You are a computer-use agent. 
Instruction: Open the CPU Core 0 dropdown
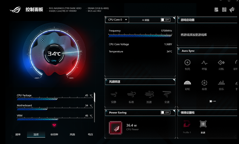117,20
